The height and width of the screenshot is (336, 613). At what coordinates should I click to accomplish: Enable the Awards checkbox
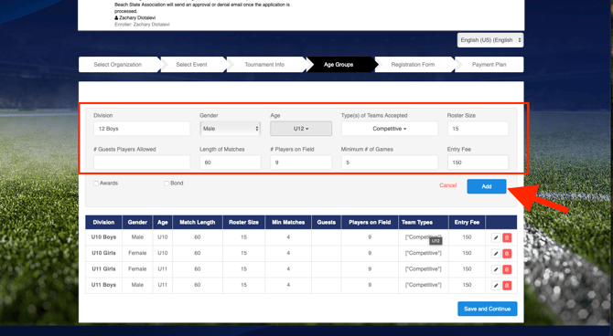pyautogui.click(x=96, y=183)
